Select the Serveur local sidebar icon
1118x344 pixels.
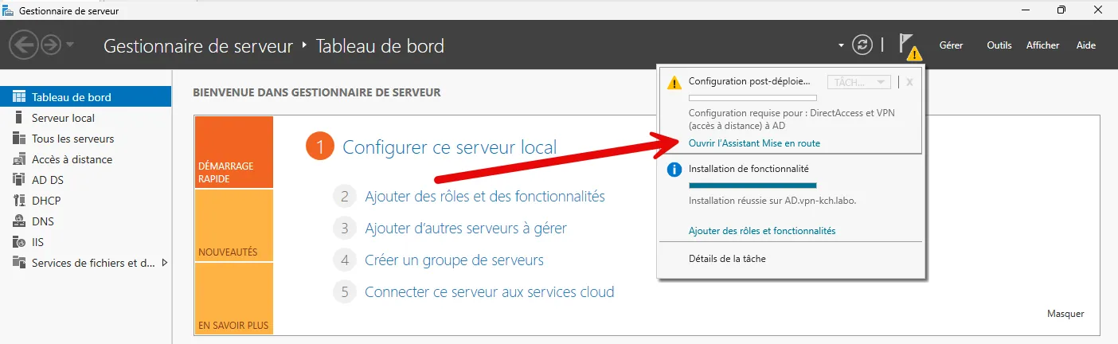(x=19, y=118)
